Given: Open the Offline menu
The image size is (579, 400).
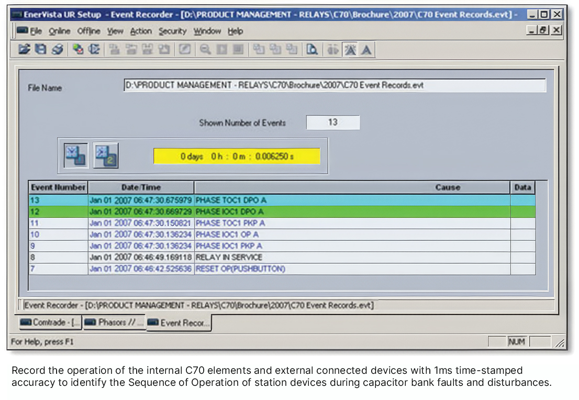Looking at the screenshot, I should pos(88,31).
